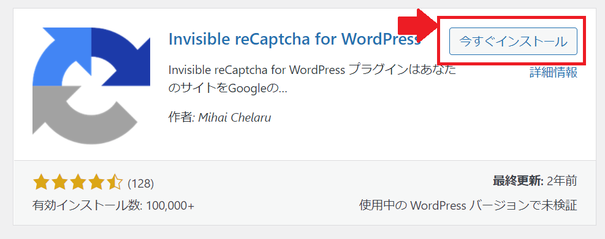Click the 今すぐインストール button

point(513,41)
